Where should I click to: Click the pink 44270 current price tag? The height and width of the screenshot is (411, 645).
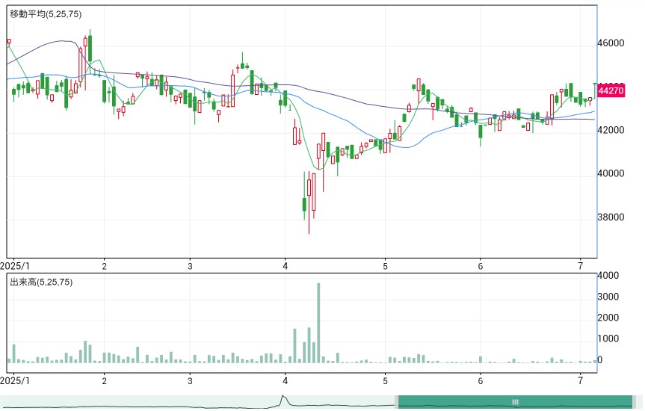pyautogui.click(x=611, y=90)
